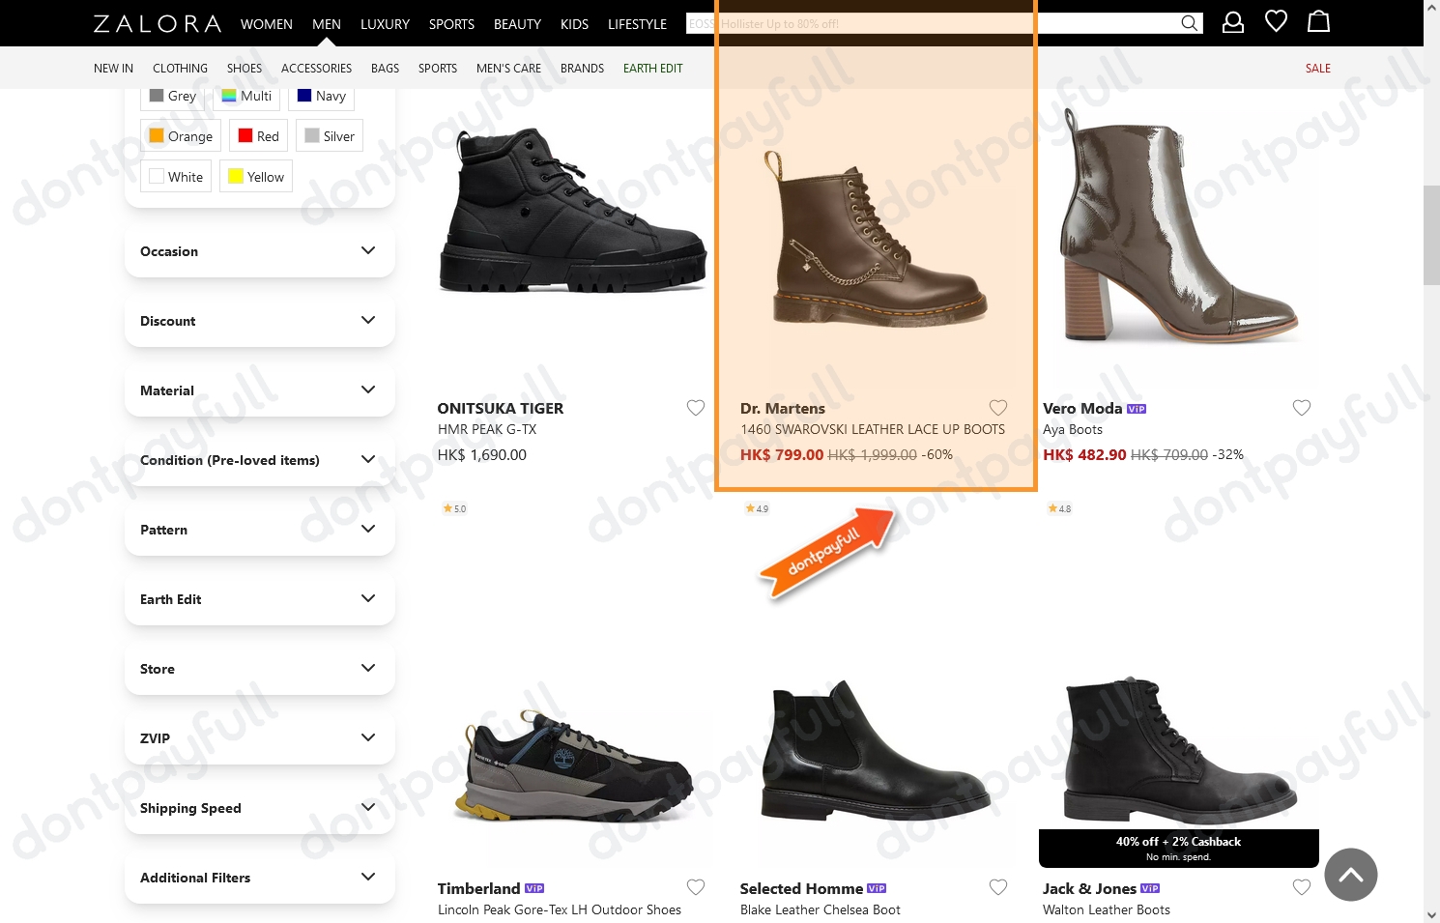Open MEN'S CARE submenu

click(x=508, y=69)
